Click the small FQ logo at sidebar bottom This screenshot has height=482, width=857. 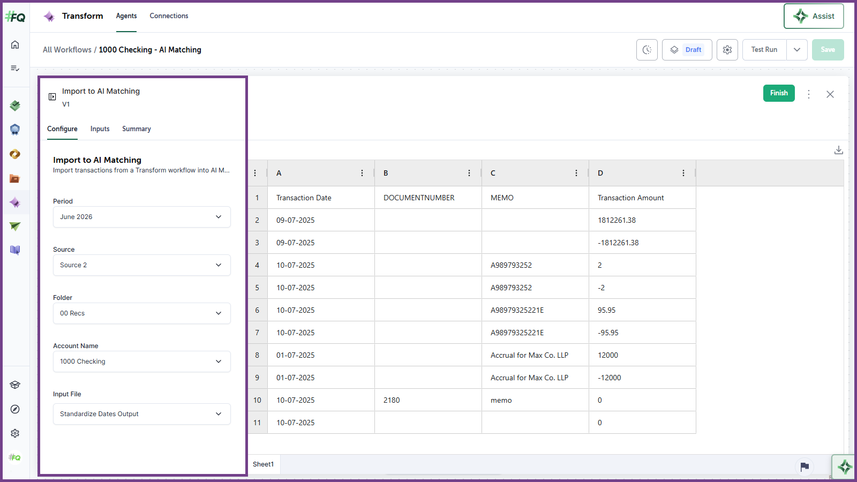pos(15,457)
